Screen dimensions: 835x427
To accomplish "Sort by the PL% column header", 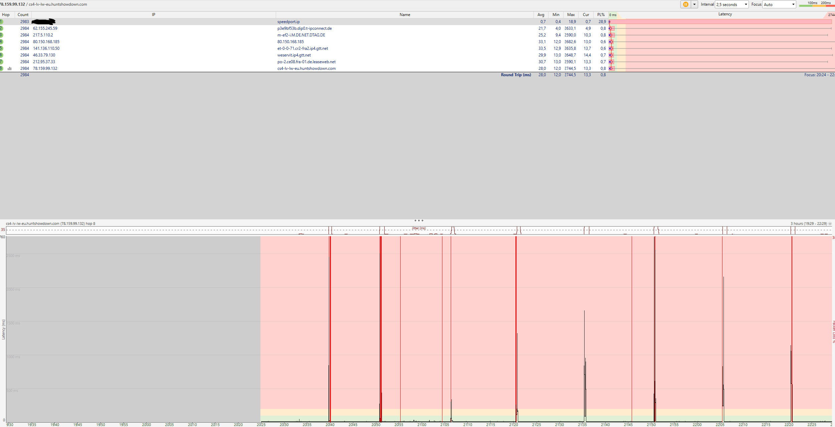I will pyautogui.click(x=601, y=15).
